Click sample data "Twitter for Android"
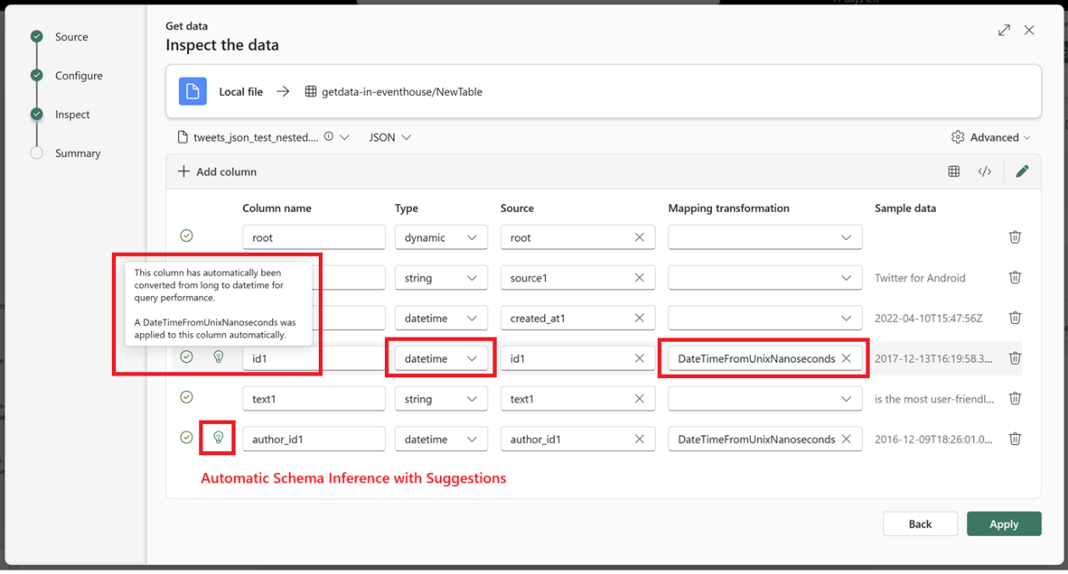 tap(920, 277)
